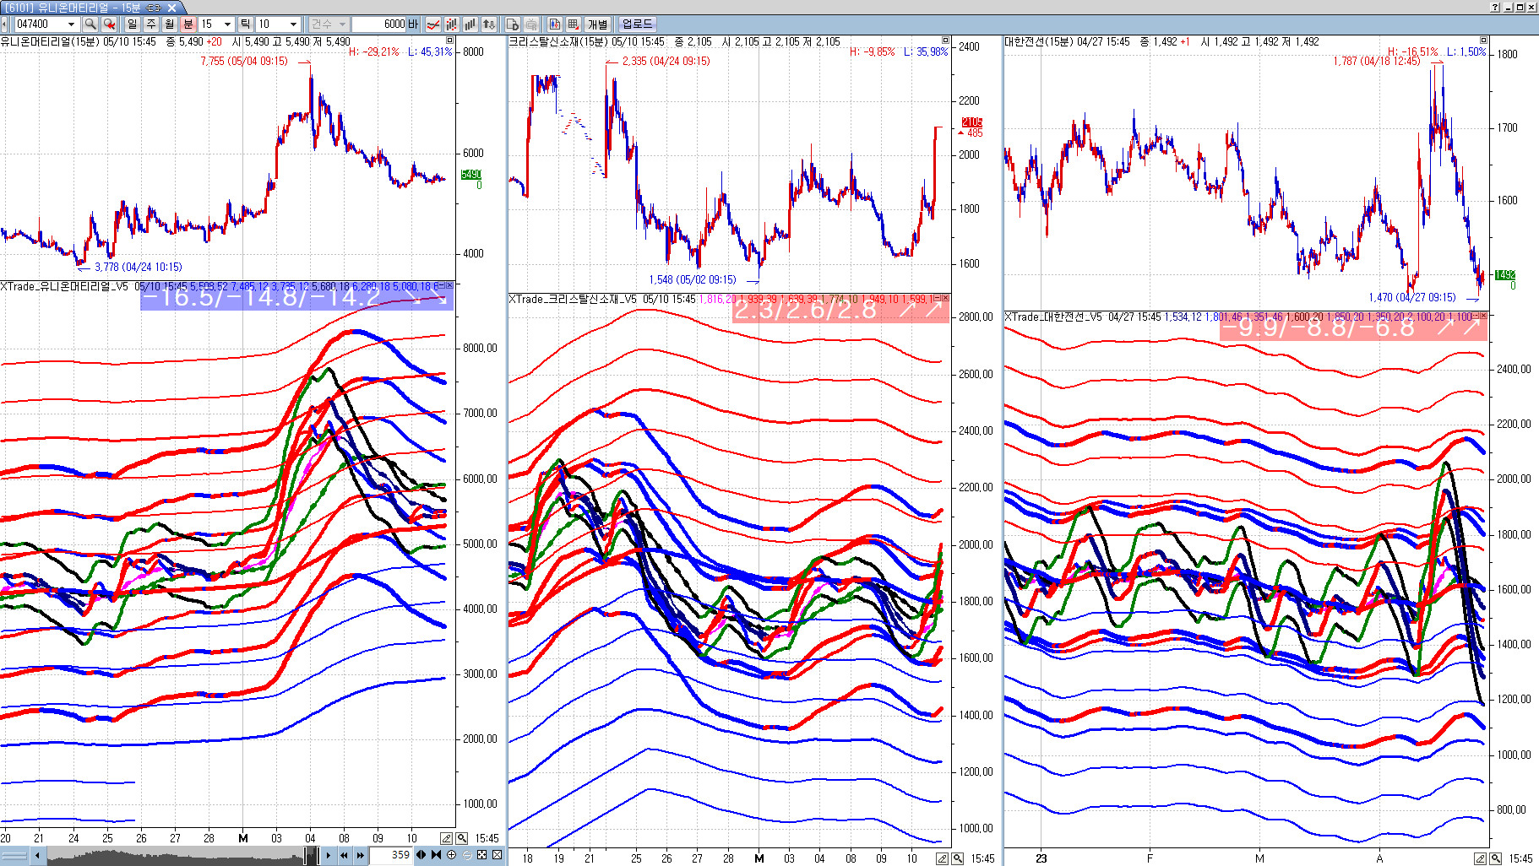Expand the minute interval 15 dropdown
Screen dimensions: 1539x866
[x=227, y=24]
